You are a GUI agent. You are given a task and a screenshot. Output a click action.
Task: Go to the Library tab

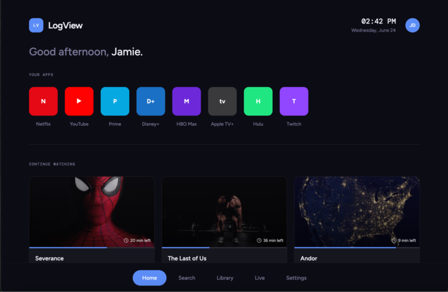[x=225, y=277]
